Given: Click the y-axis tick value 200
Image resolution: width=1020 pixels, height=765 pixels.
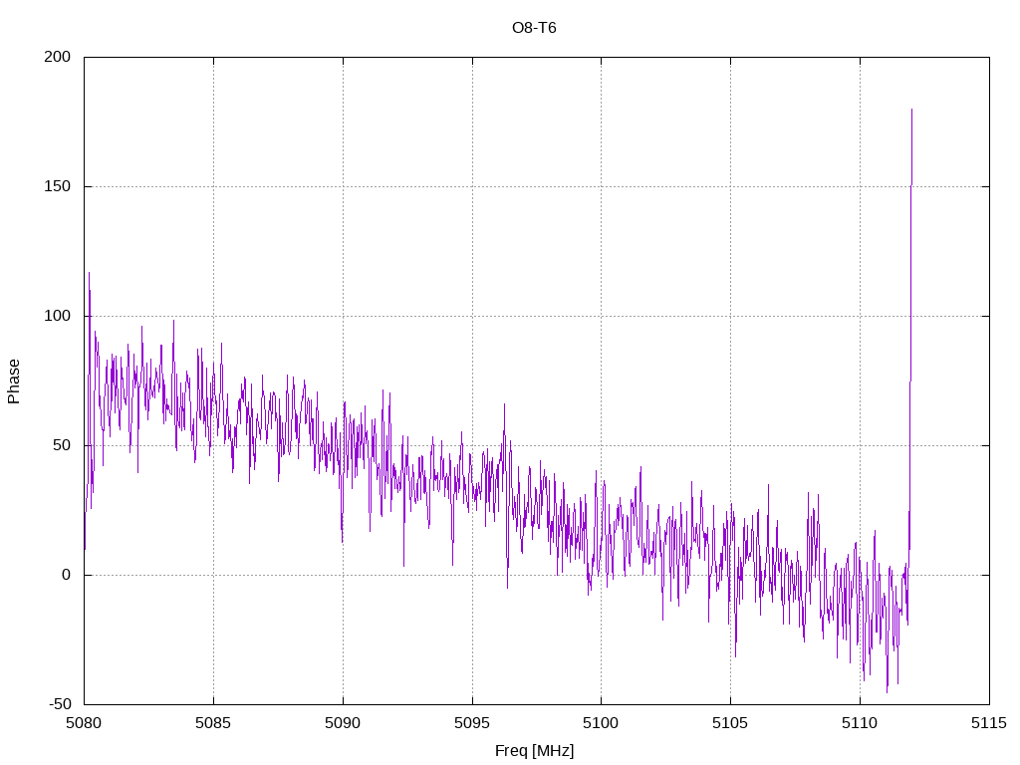Looking at the screenshot, I should pyautogui.click(x=57, y=57).
